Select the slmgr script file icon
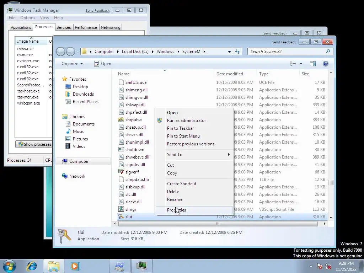Screen dimensions: 364x273 point(121,209)
